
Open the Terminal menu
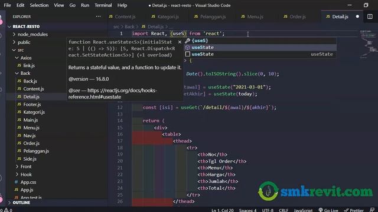coord(103,5)
